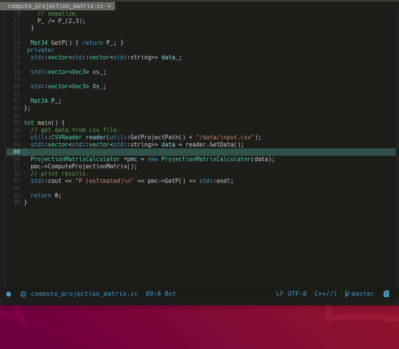Image resolution: width=399 pixels, height=349 pixels.
Task: Click 'util::CSVReader' type name
Action: [56, 137]
